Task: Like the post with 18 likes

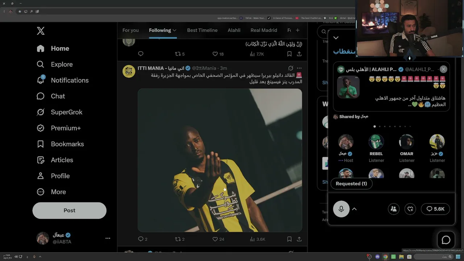Action: pos(218,54)
